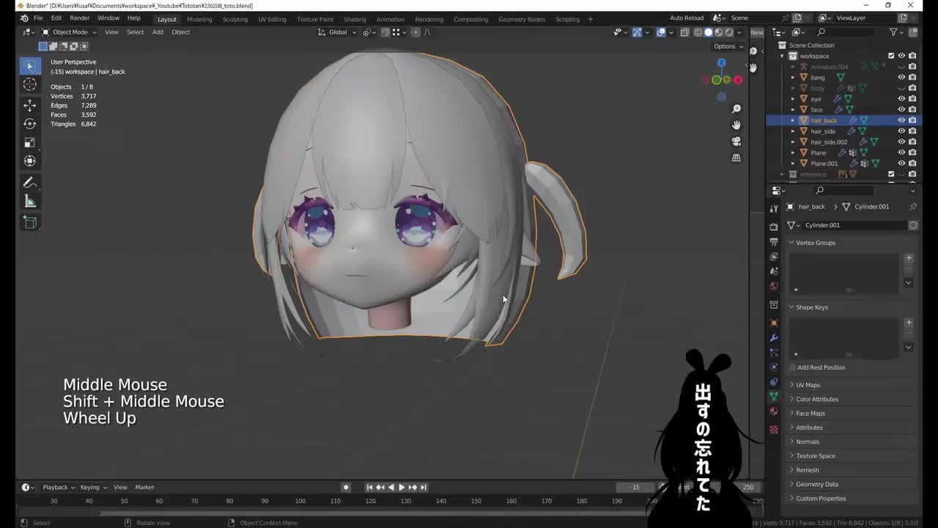The width and height of the screenshot is (938, 528).
Task: Expand the UV Maps panel
Action: [x=808, y=385]
